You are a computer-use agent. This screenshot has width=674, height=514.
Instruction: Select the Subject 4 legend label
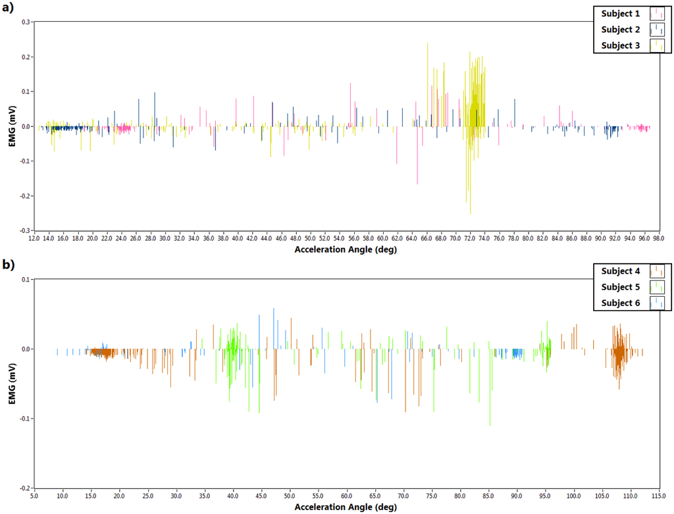point(621,270)
